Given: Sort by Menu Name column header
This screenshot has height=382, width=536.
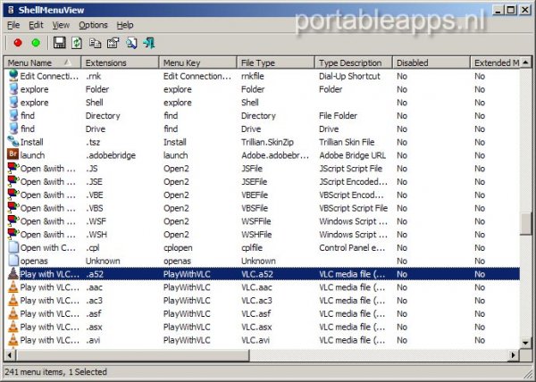Looking at the screenshot, I should click(x=42, y=62).
